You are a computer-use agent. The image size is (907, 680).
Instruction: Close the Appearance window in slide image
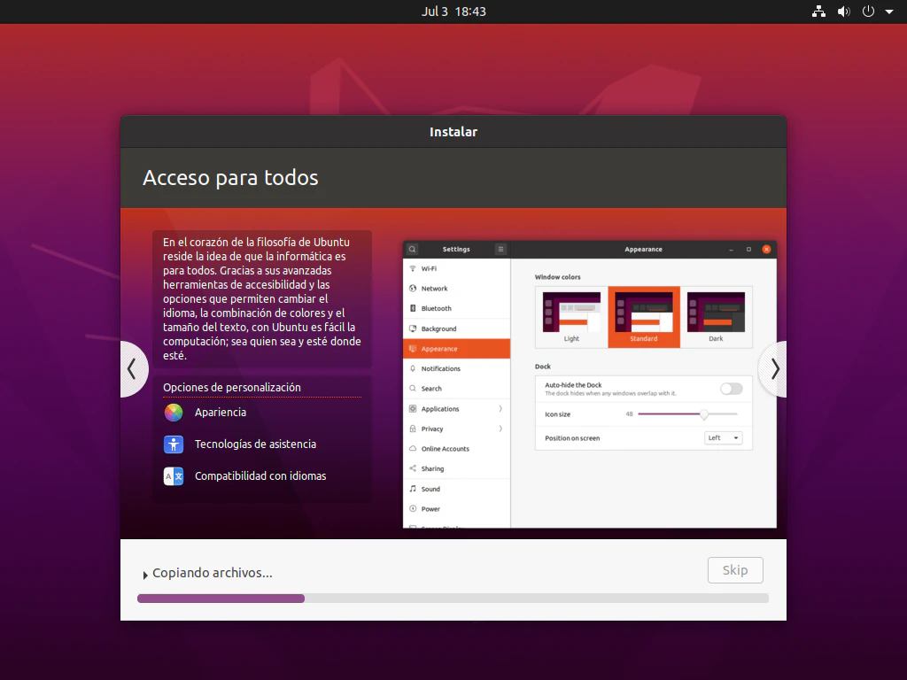(766, 249)
